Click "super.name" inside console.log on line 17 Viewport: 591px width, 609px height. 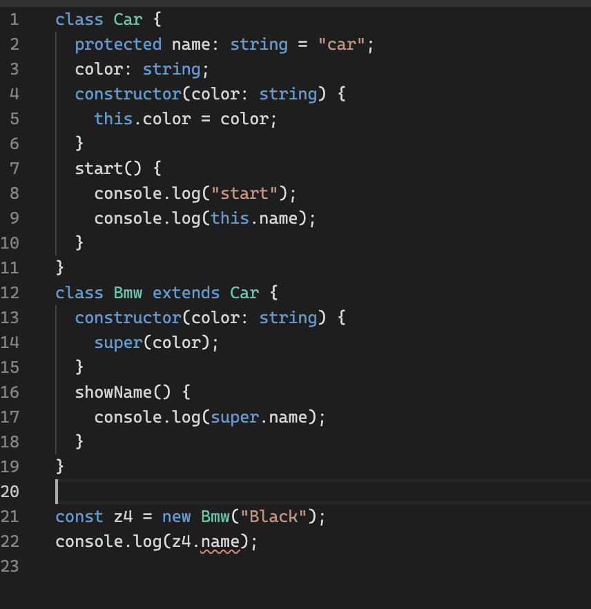(x=259, y=417)
